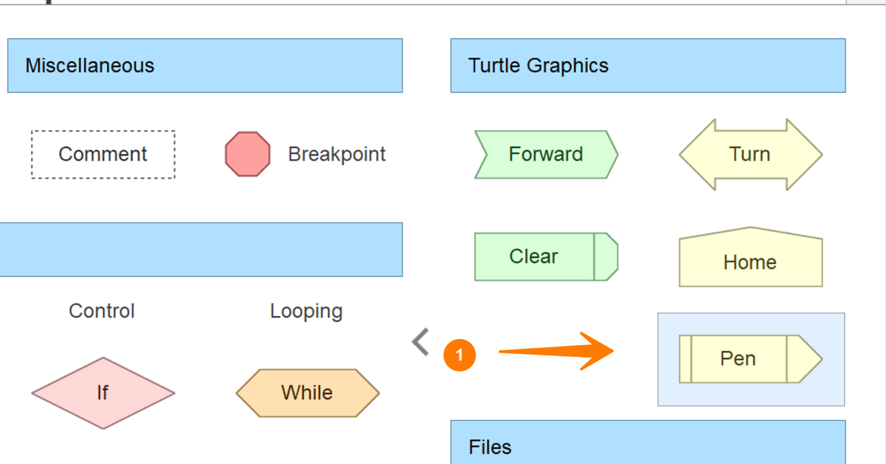Select the Pen block in Turtle Graphics
The width and height of the screenshot is (886, 464).
pos(750,358)
